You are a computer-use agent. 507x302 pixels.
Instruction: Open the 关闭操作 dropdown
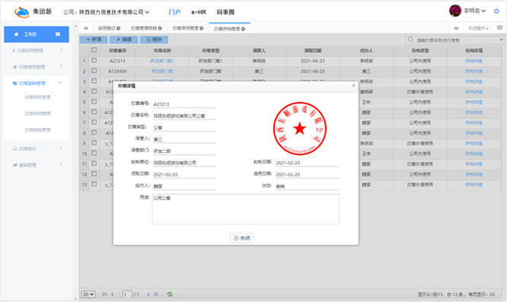click(478, 28)
